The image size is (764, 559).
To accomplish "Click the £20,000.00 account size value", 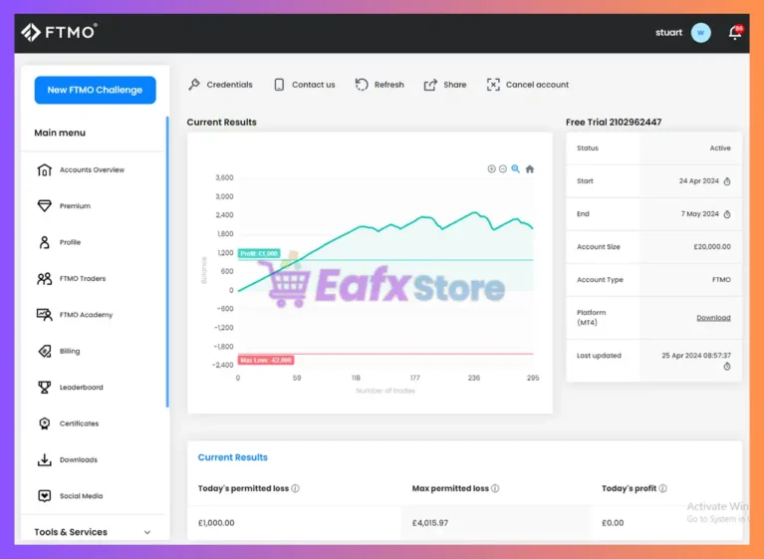I will [x=712, y=247].
